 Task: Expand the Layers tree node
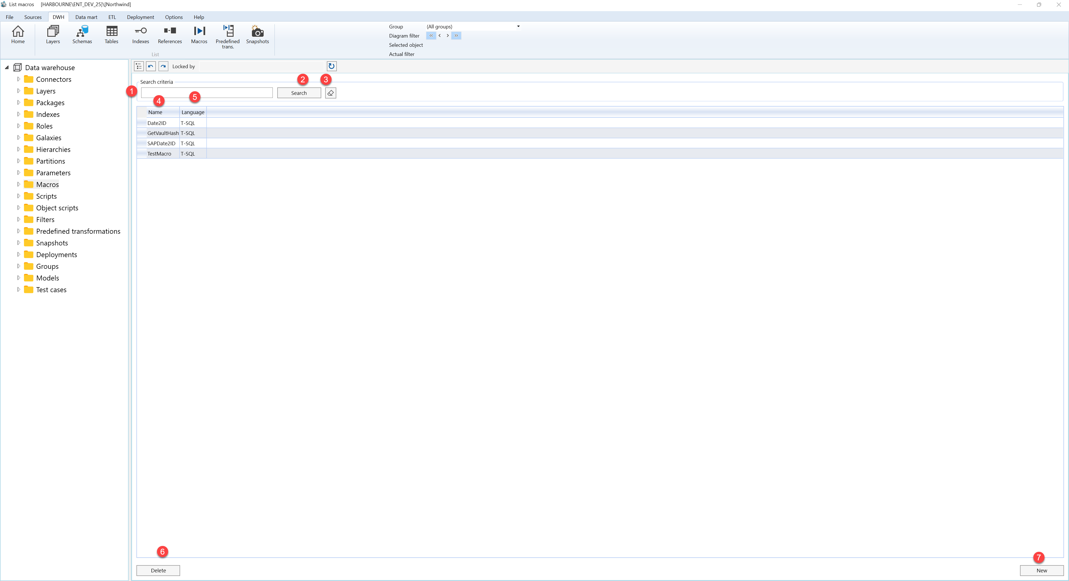click(18, 90)
